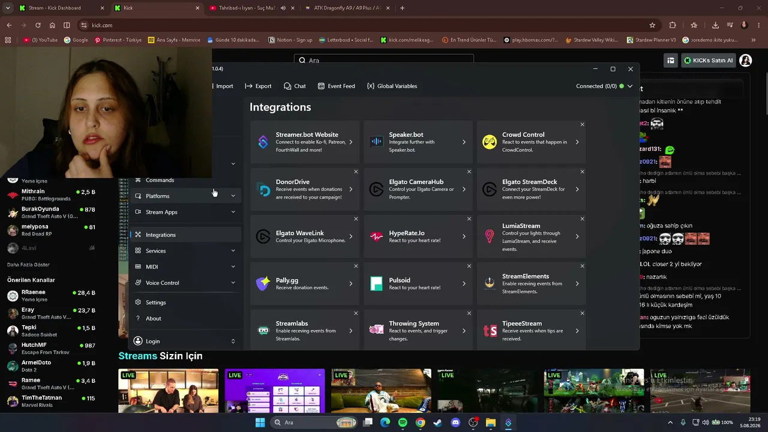768x432 pixels.
Task: Open the Windows Start menu
Action: pyautogui.click(x=260, y=422)
